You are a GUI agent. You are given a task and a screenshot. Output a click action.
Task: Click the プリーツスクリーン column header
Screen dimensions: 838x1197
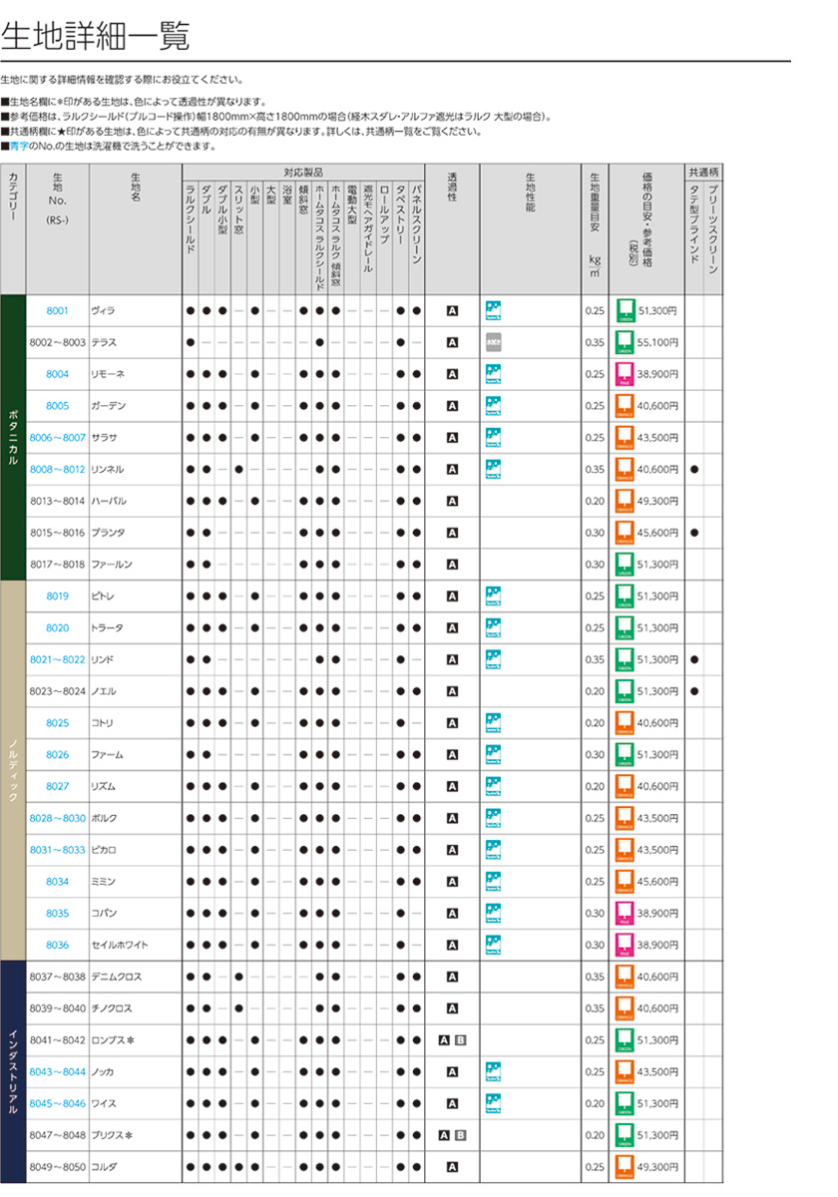pyautogui.click(x=711, y=231)
